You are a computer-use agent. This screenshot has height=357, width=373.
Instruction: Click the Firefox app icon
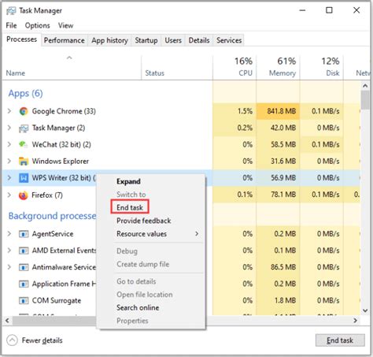(24, 195)
